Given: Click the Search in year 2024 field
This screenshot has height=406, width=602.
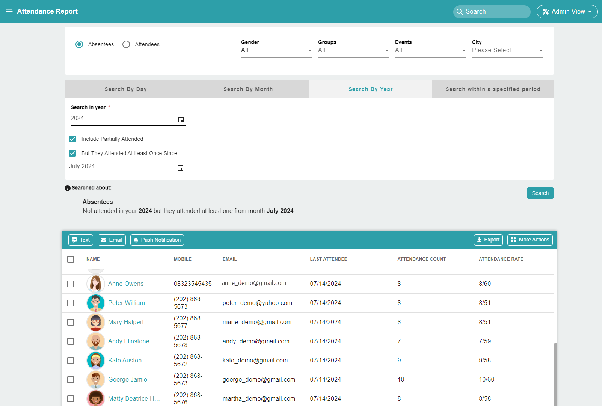Looking at the screenshot, I should click(128, 119).
